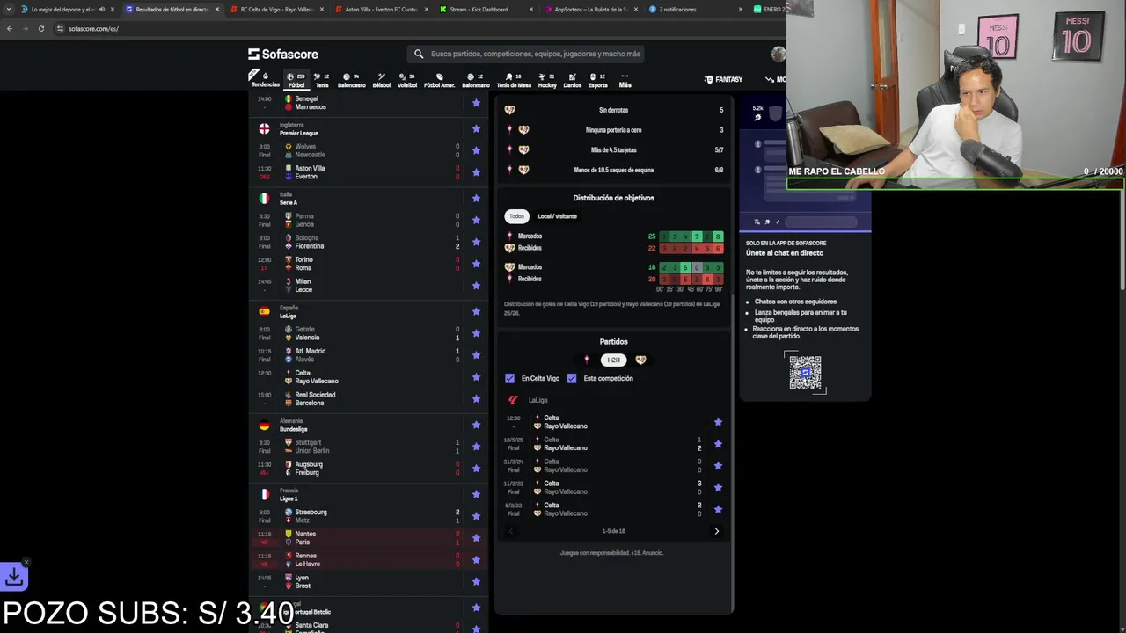
Task: Select the Balonmano sport icon
Action: 475,80
